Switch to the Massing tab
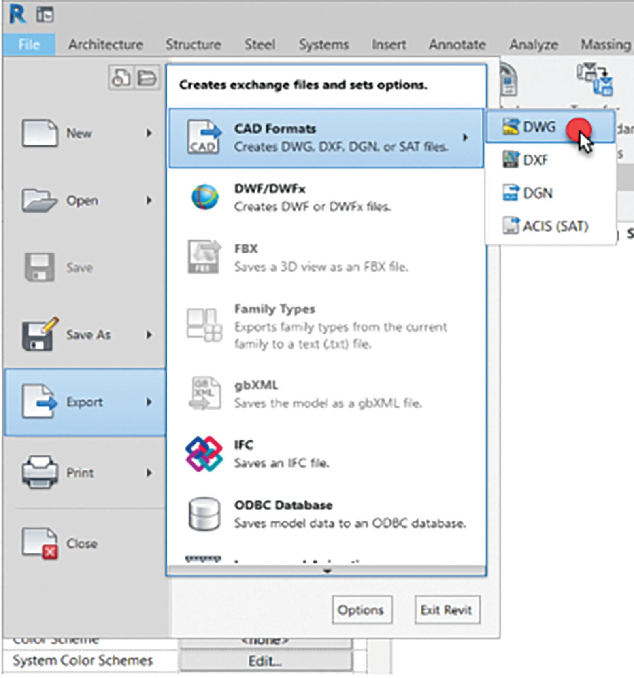Viewport: 634px width, 678px height. pyautogui.click(x=606, y=44)
